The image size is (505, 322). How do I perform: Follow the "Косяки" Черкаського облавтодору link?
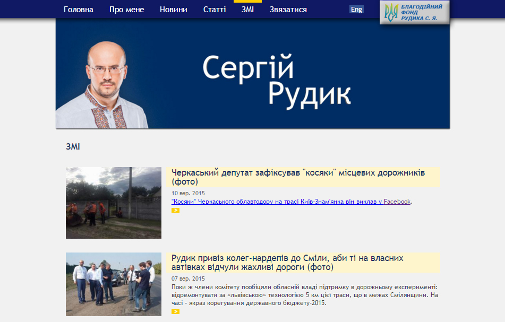(x=291, y=202)
